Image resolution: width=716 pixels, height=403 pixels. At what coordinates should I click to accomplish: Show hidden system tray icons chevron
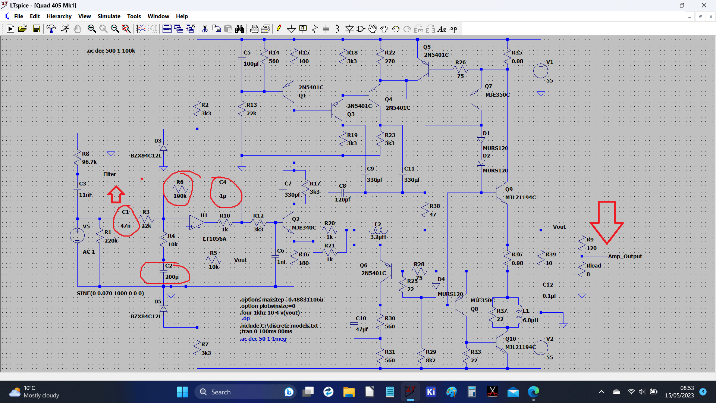coord(601,392)
